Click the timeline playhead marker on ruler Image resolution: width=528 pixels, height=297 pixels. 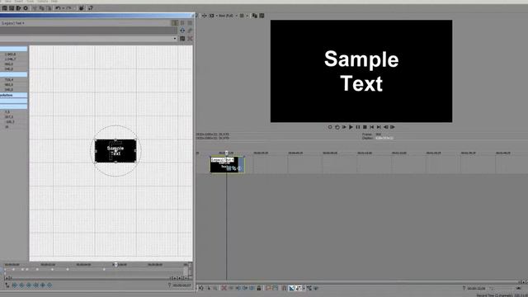(226, 153)
